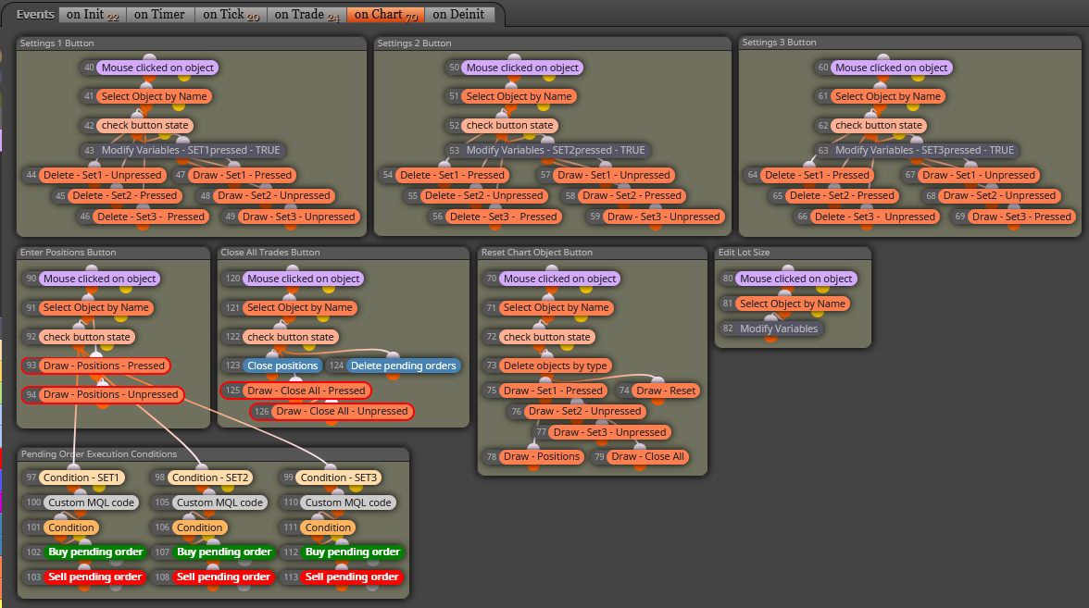Switch to the on Init tab

93,15
